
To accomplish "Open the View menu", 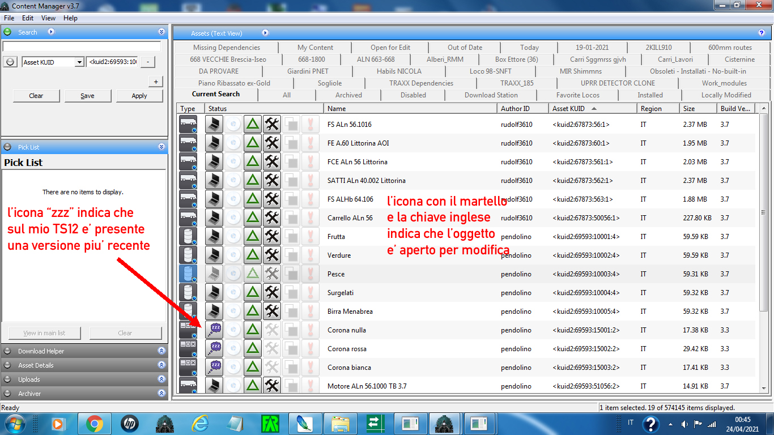I will (49, 18).
